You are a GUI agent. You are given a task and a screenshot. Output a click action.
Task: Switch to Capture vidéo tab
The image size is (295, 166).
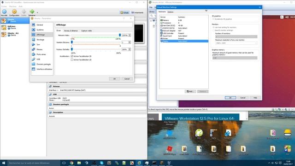pyautogui.click(x=87, y=31)
